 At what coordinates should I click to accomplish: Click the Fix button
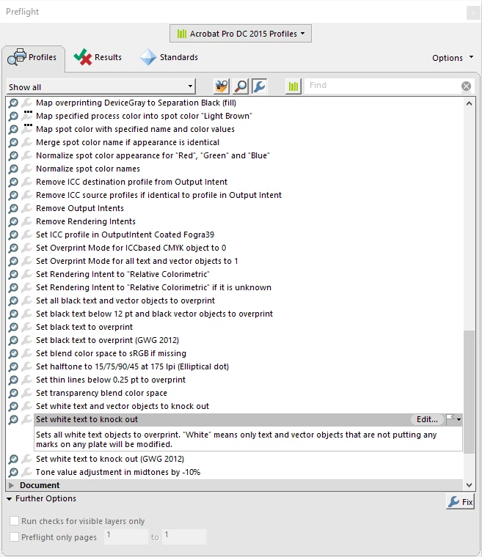click(460, 501)
